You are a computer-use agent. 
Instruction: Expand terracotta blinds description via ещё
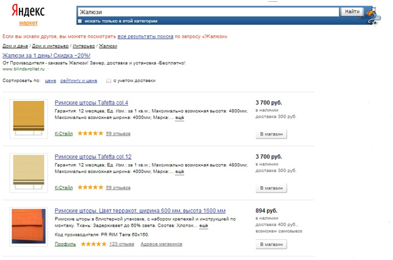[x=203, y=225]
